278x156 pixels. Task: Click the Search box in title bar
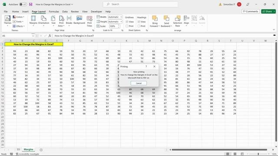coord(140,4)
